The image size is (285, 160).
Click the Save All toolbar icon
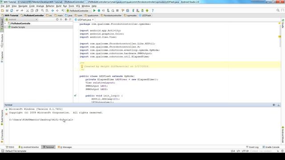(x=7, y=11)
